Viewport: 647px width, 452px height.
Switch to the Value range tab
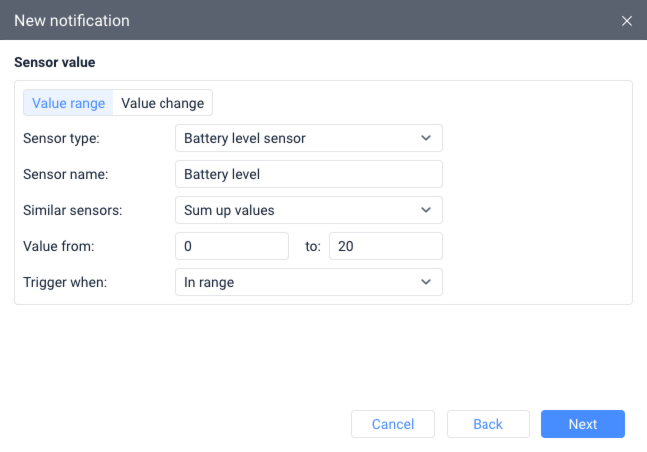[x=68, y=104]
